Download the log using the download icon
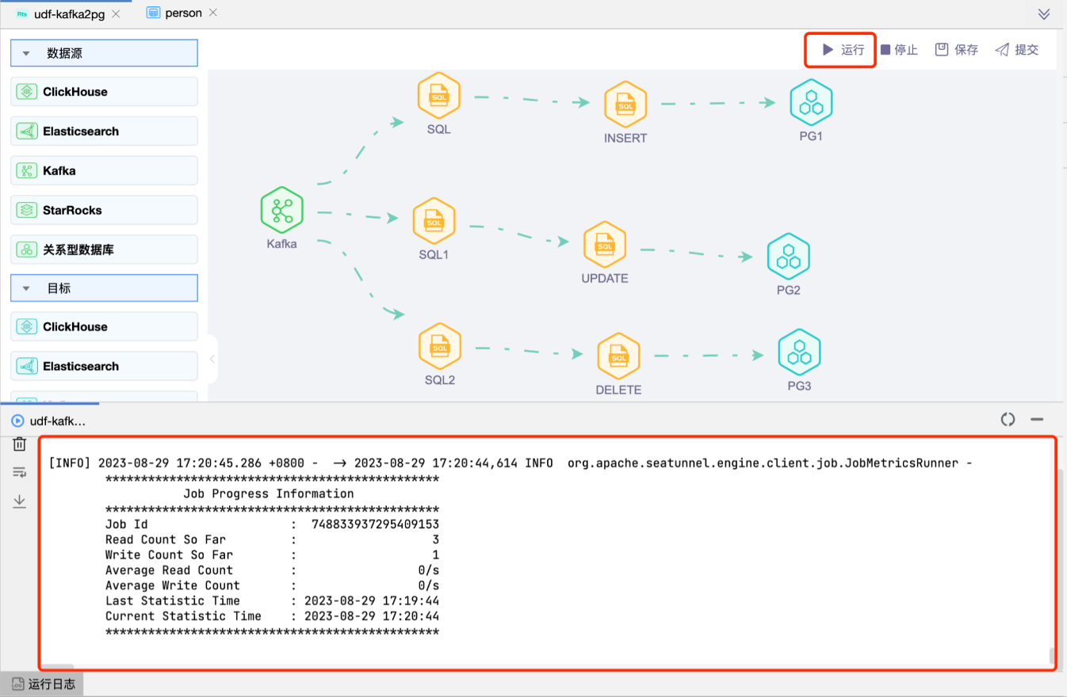 20,501
